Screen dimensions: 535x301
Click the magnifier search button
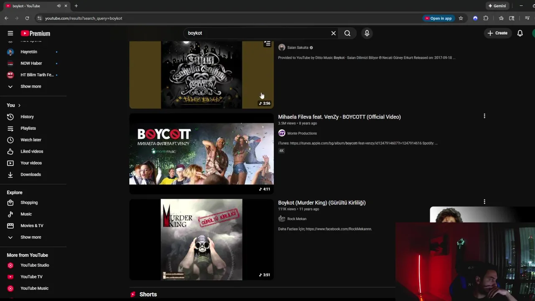coord(347,33)
